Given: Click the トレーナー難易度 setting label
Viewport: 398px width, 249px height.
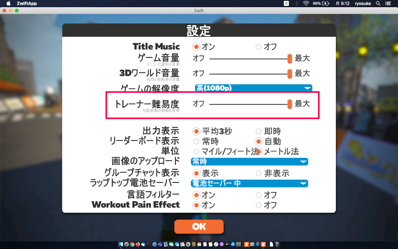Looking at the screenshot, I should (x=147, y=104).
